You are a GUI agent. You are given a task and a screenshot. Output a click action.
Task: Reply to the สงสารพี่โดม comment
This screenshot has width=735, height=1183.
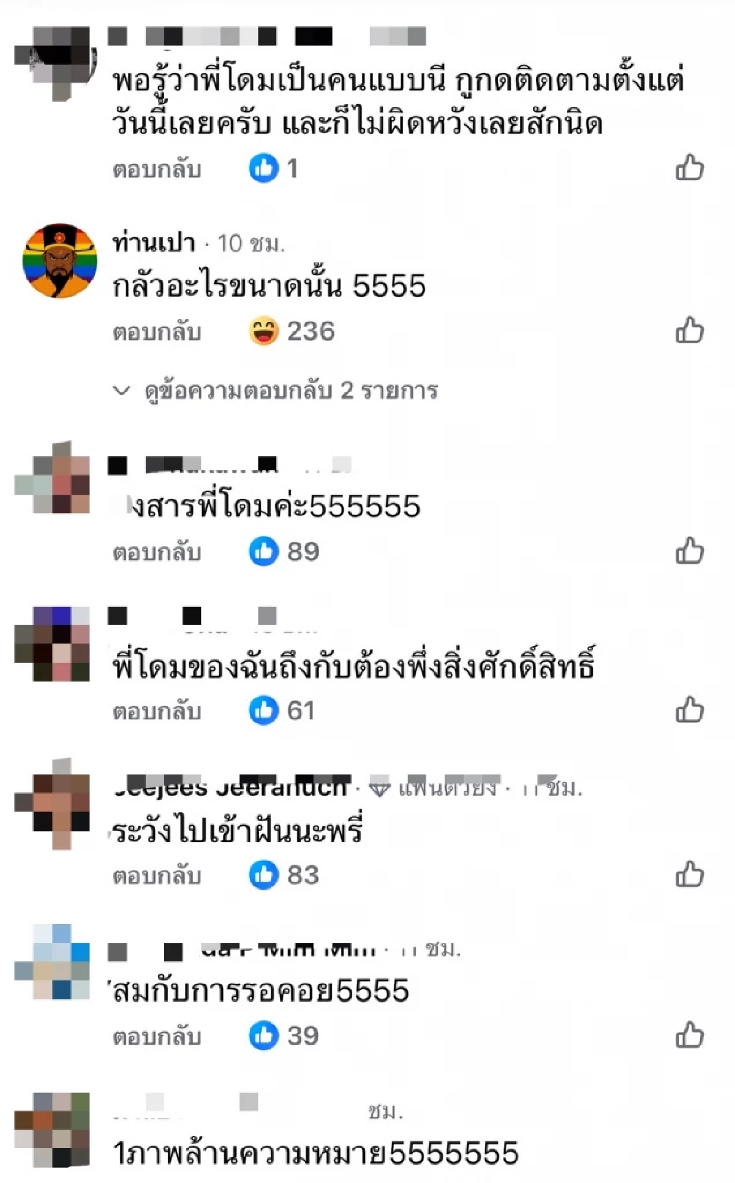(x=157, y=552)
